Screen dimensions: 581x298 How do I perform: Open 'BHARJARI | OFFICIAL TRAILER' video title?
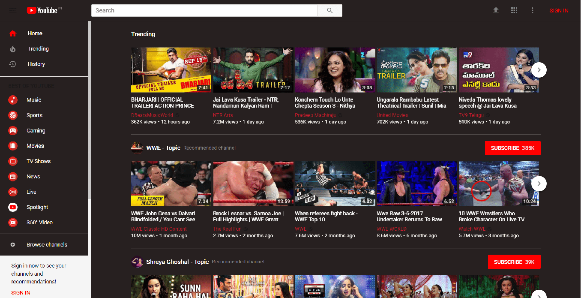(162, 102)
